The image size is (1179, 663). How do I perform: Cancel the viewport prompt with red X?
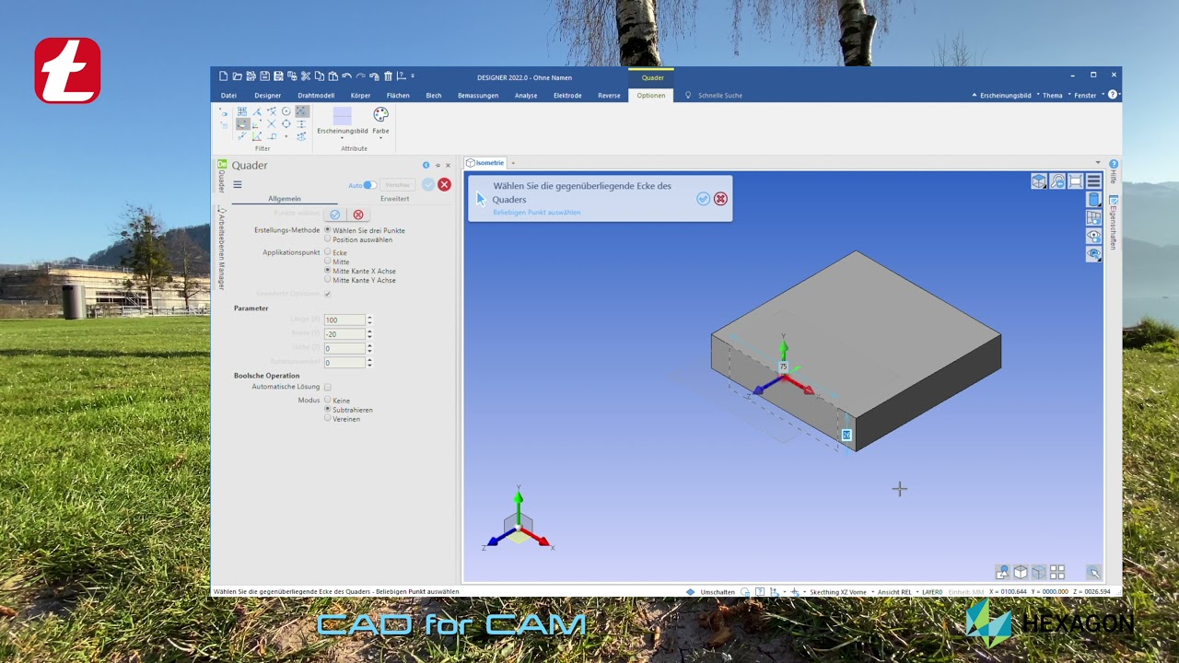720,199
